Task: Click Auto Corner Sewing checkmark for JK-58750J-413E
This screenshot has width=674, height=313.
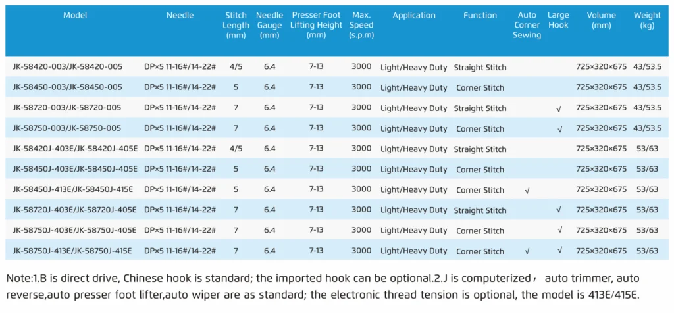Action: (x=527, y=251)
